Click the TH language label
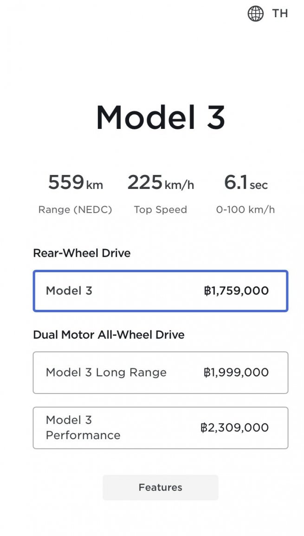The width and height of the screenshot is (304, 536). (x=278, y=13)
